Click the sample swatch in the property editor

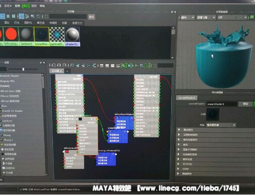(x=213, y=115)
